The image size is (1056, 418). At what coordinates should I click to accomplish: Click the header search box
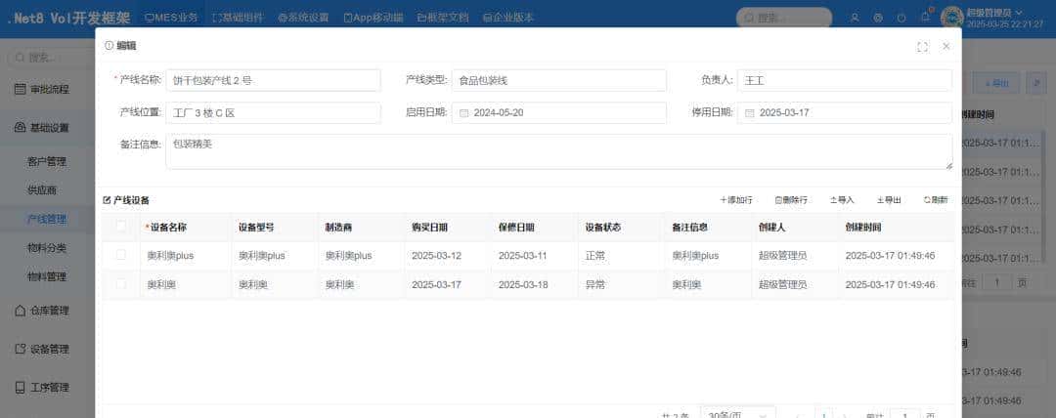(784, 18)
